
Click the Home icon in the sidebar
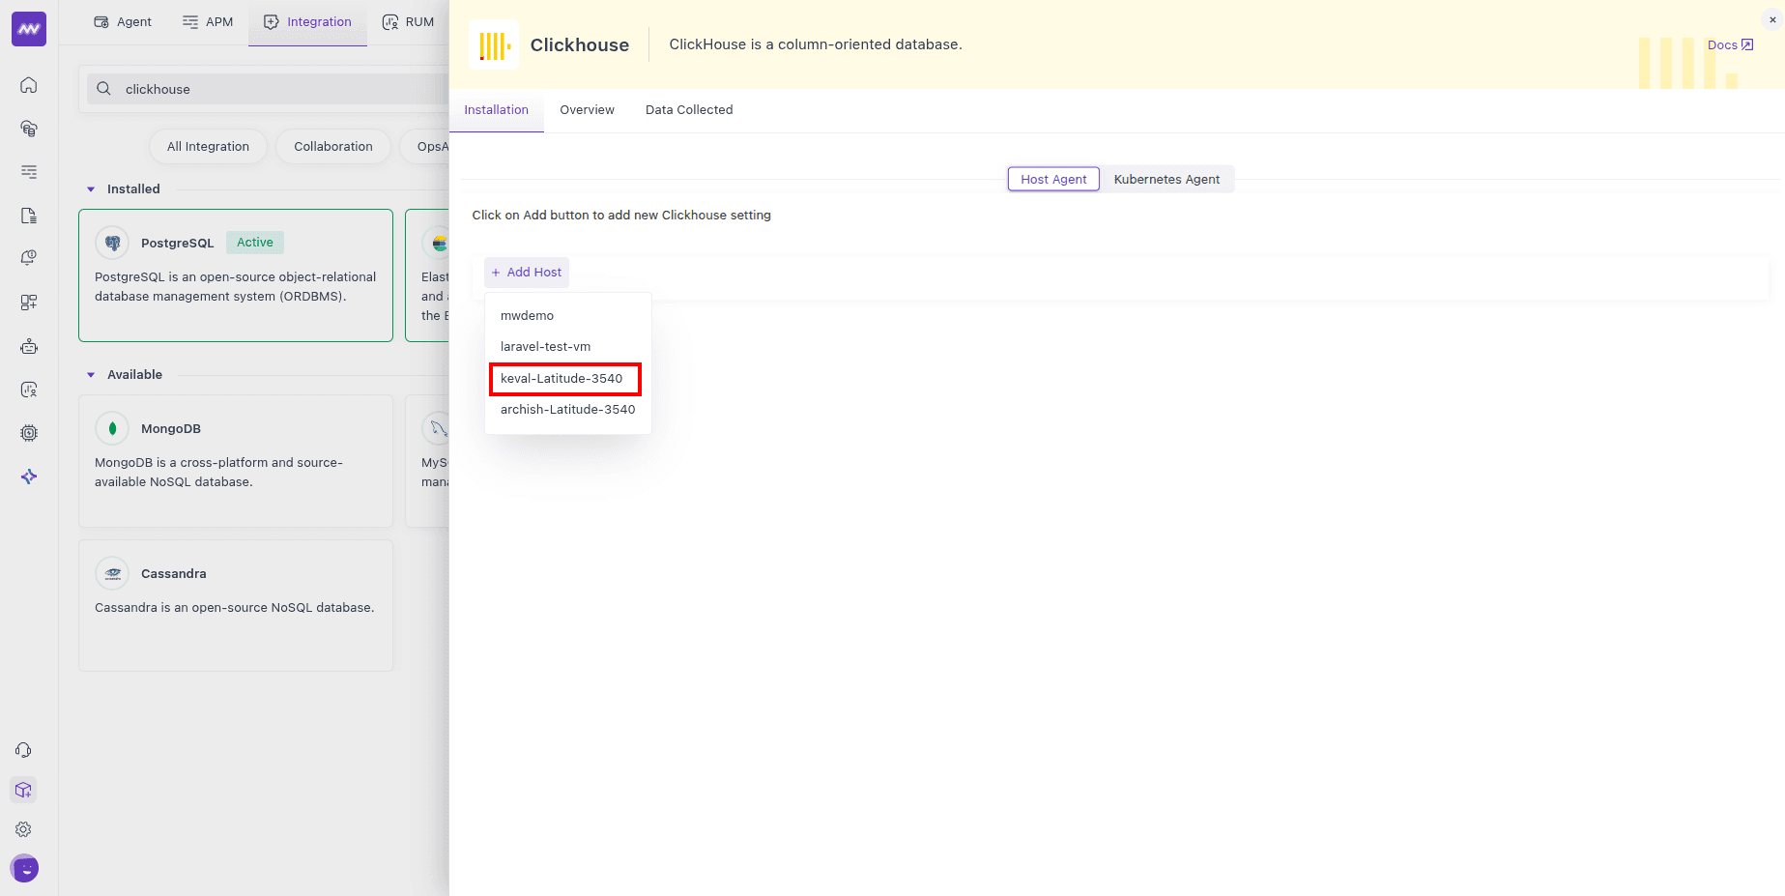coord(29,85)
